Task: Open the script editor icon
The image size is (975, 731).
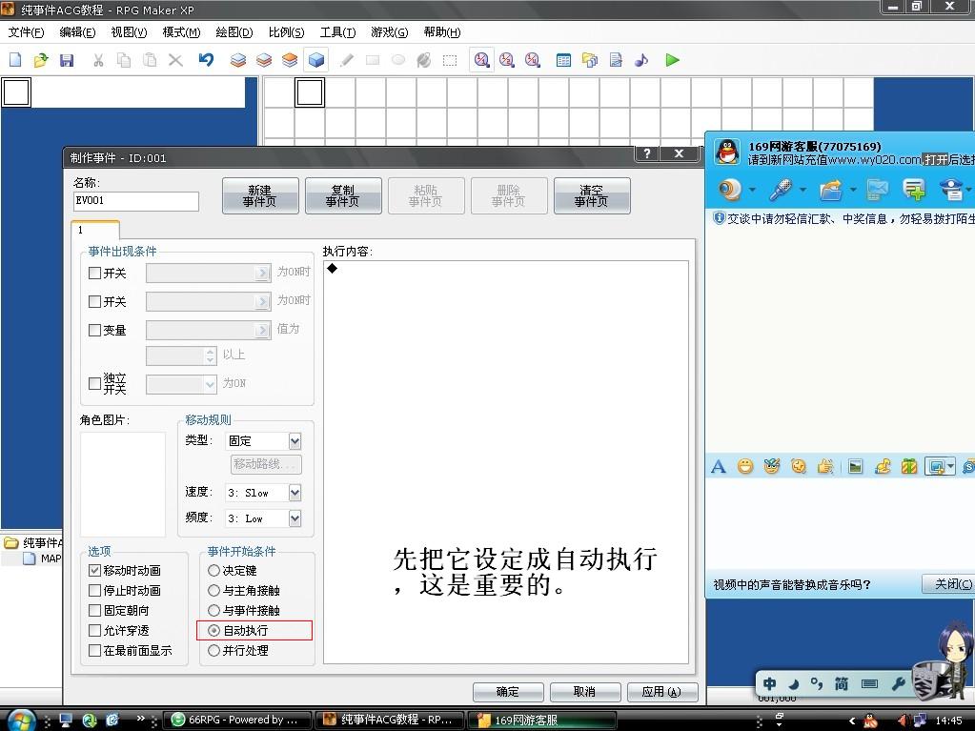Action: click(616, 60)
